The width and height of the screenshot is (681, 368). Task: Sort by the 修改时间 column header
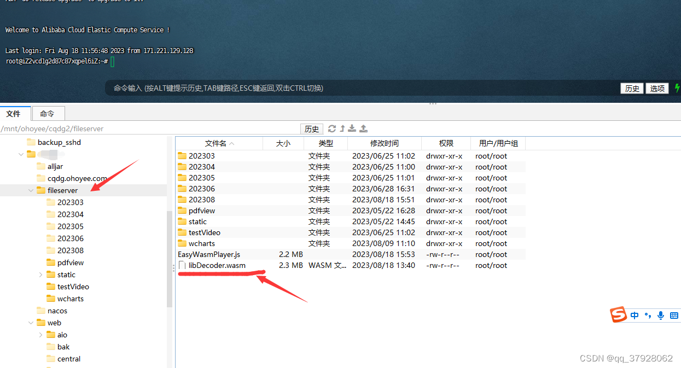pyautogui.click(x=385, y=143)
